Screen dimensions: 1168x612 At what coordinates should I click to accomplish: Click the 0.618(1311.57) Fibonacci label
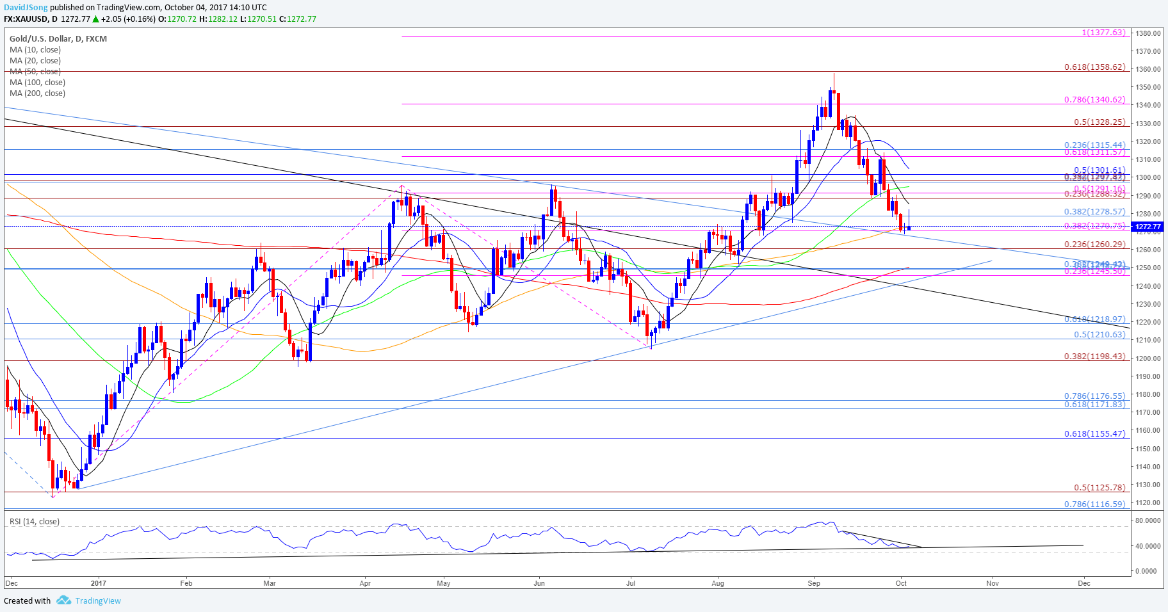tap(1094, 152)
